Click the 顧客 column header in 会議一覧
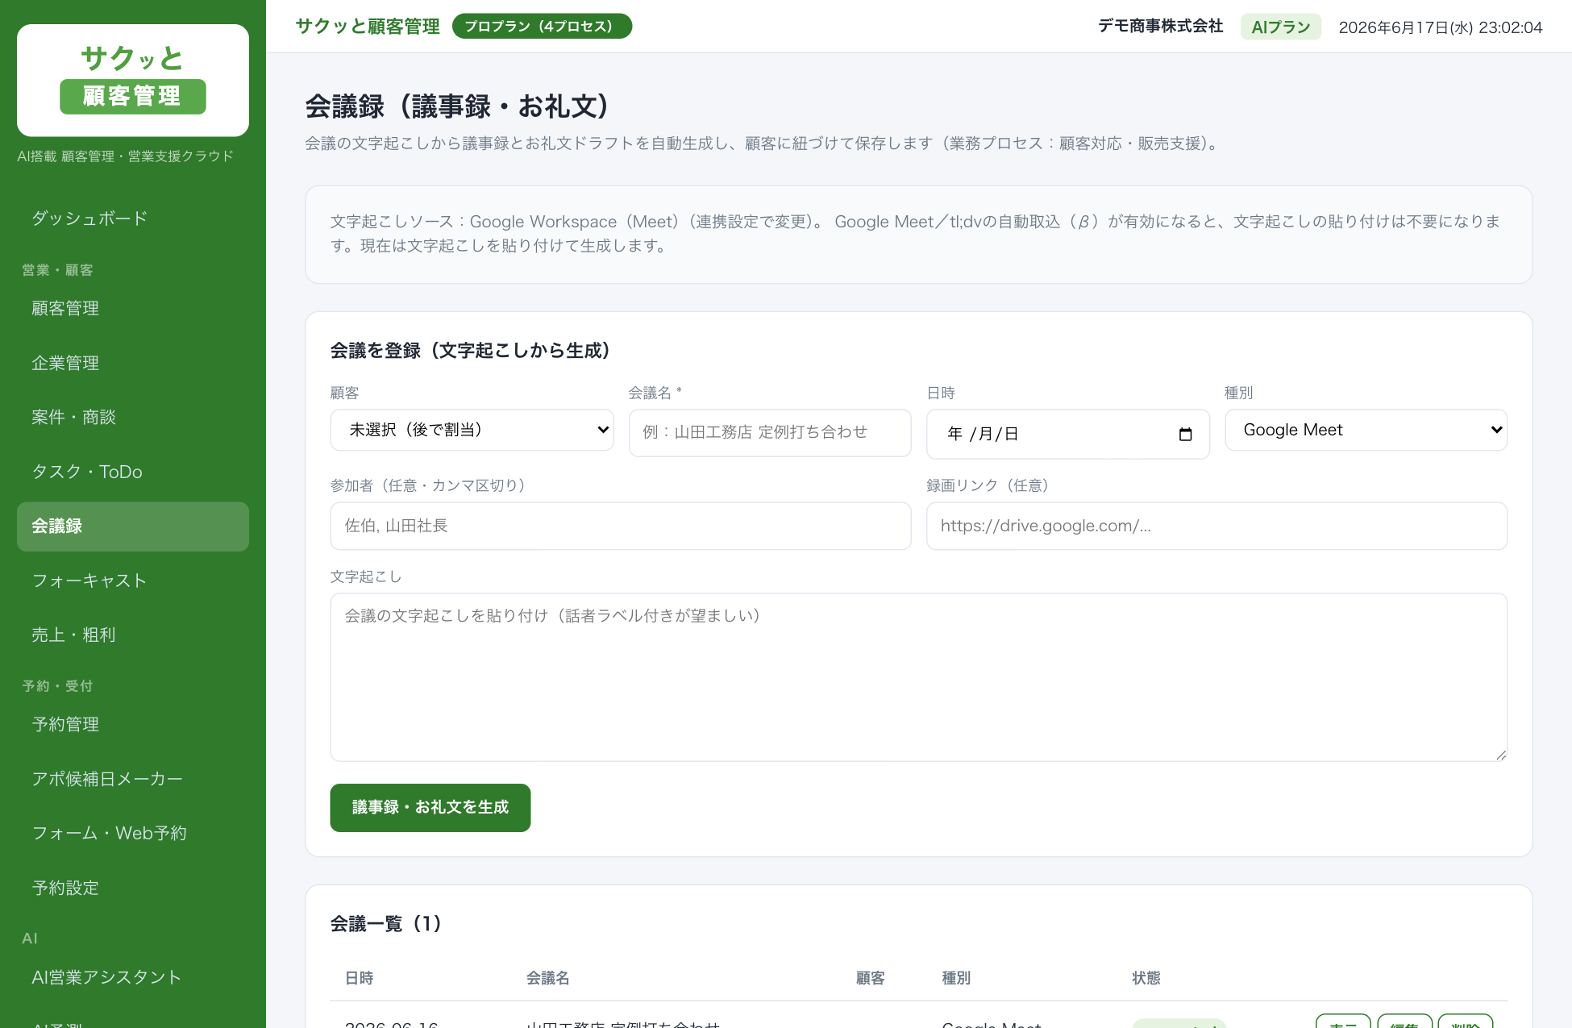This screenshot has width=1572, height=1028. tap(871, 978)
